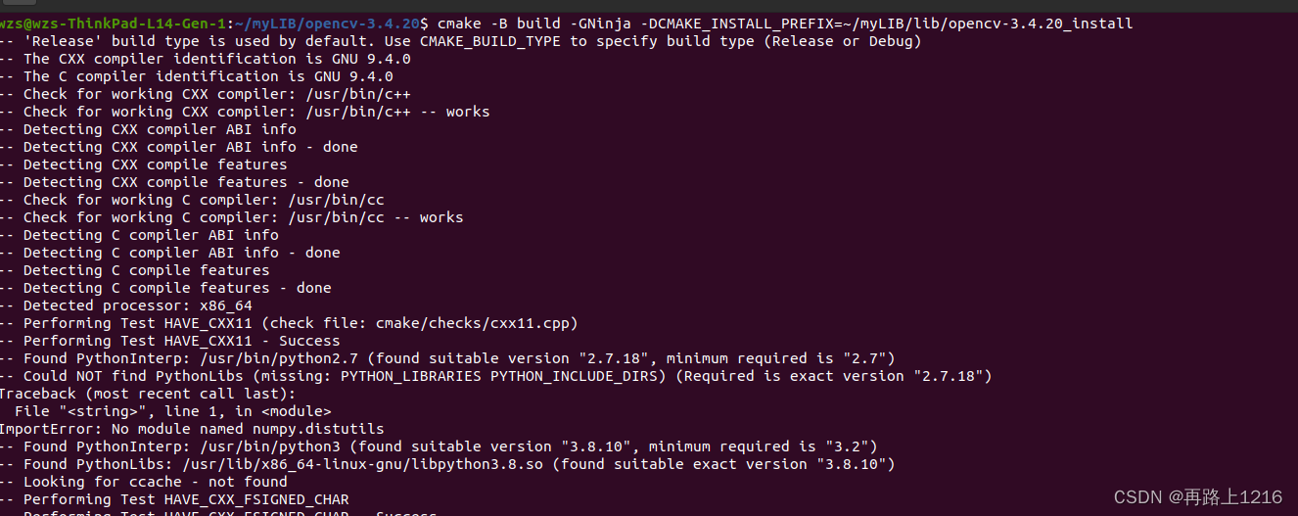Click the 'Traceback (most recent call last)' line
This screenshot has height=516, width=1298.
(x=154, y=394)
